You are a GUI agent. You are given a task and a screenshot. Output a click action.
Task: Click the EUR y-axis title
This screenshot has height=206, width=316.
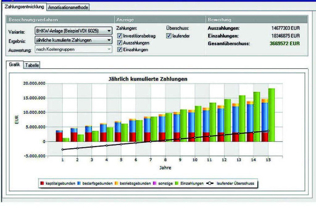17,120
